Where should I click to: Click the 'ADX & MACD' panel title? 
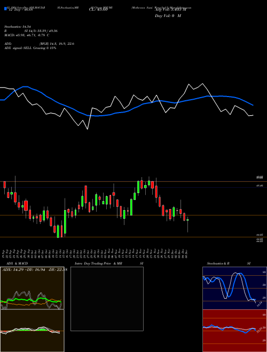(17, 263)
